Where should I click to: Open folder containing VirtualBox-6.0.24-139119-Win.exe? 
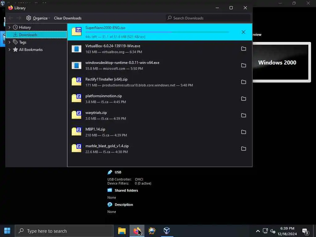(243, 48)
